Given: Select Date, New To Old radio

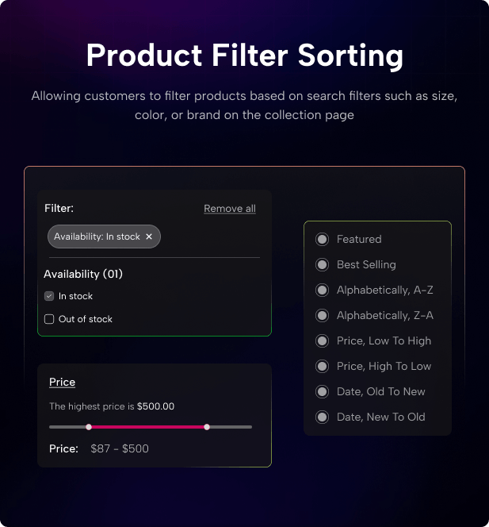Looking at the screenshot, I should tap(322, 417).
